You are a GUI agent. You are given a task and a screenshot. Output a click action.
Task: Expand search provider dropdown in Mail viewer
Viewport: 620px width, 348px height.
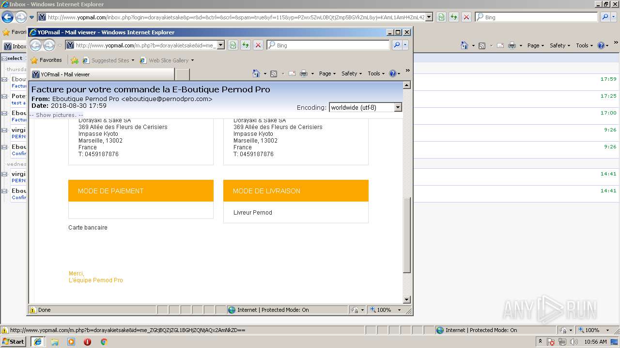[x=405, y=45]
